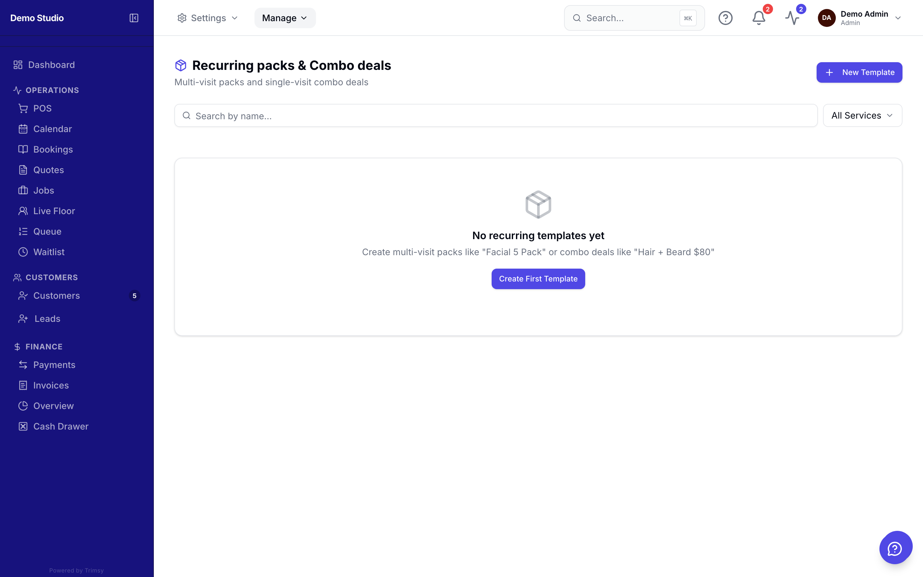
Task: Click the red notification count badge
Action: pos(767,9)
